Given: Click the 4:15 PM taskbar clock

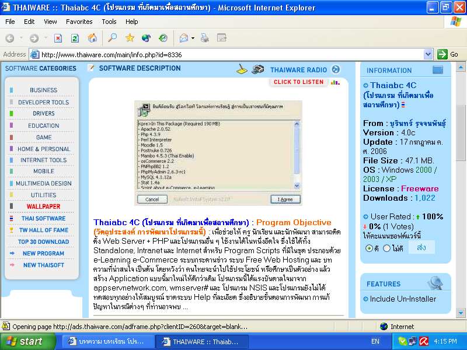Looking at the screenshot, I should click(445, 341).
